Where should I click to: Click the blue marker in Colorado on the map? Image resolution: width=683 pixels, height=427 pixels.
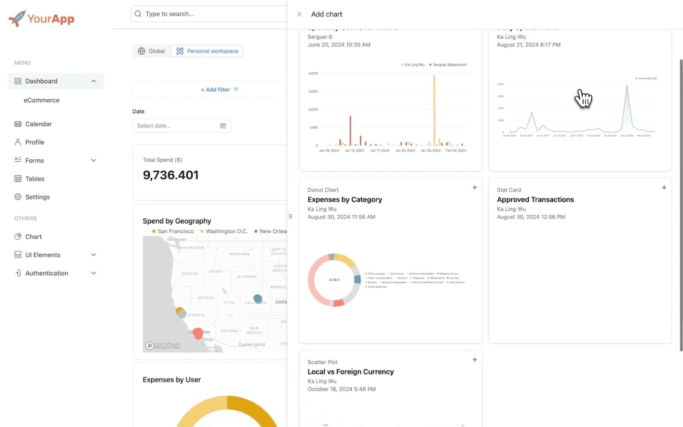point(258,298)
